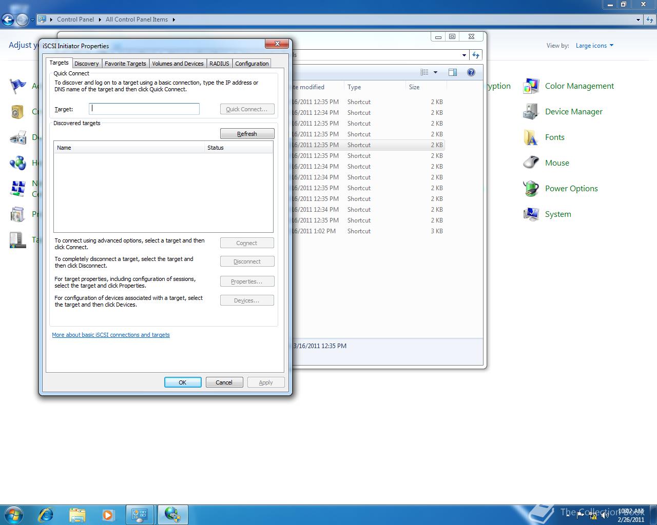Expand Explorer window address dropdown arrow

coord(464,55)
